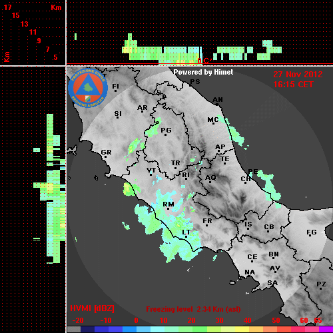
Task: Click the 5 km altitude scale label
Action: [x=55, y=57]
